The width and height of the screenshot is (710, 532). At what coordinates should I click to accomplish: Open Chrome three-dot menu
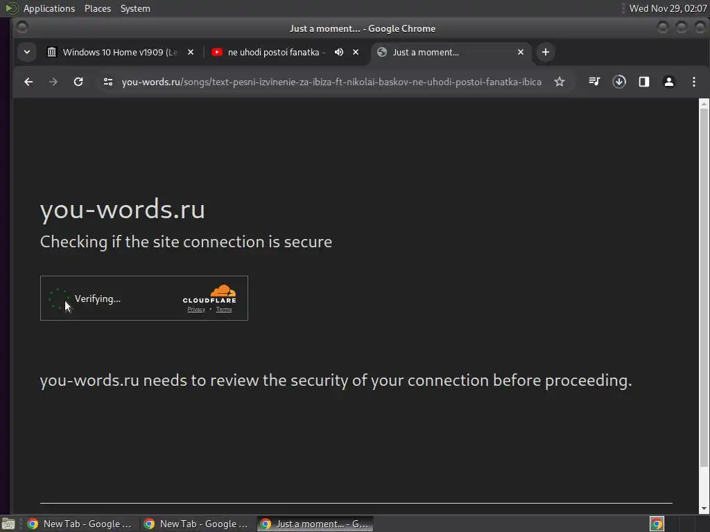click(x=693, y=82)
